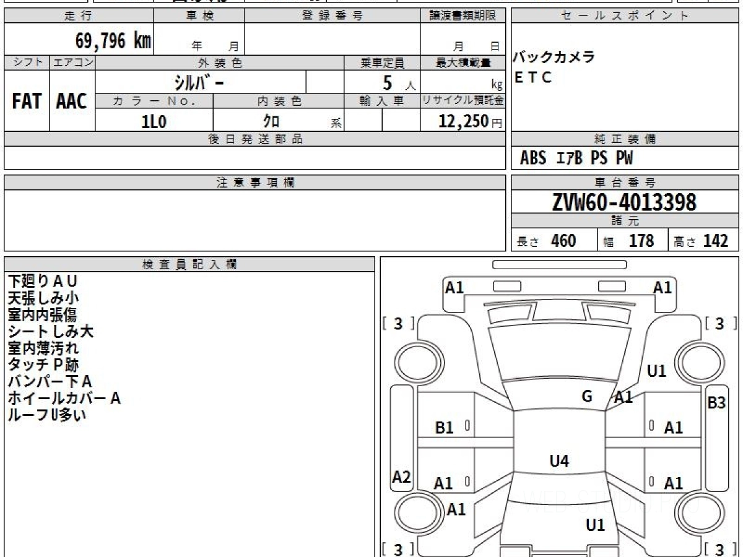Viewport: 743px width, 557px height.
Task: Select inspector note ルーフU多い
Action: point(46,415)
